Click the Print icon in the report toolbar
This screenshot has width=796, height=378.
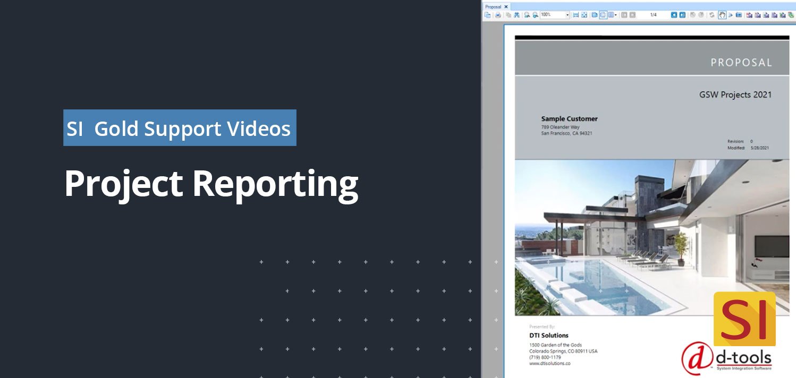tap(498, 15)
